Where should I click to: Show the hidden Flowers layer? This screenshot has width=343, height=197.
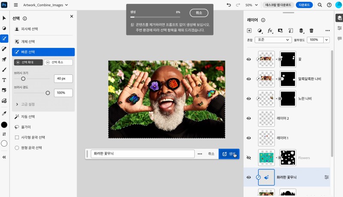[x=249, y=158]
